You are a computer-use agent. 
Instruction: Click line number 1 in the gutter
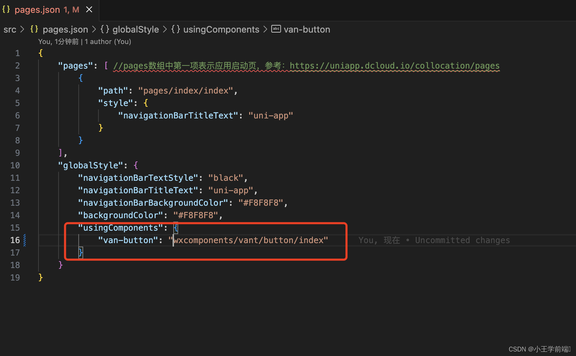click(17, 53)
